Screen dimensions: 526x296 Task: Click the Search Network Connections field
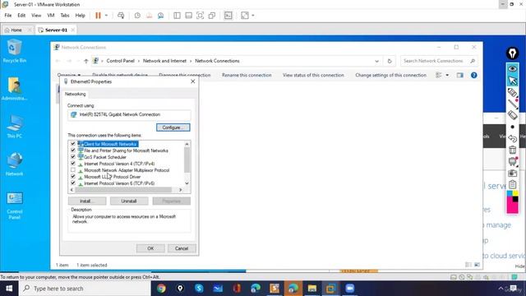[439, 61]
